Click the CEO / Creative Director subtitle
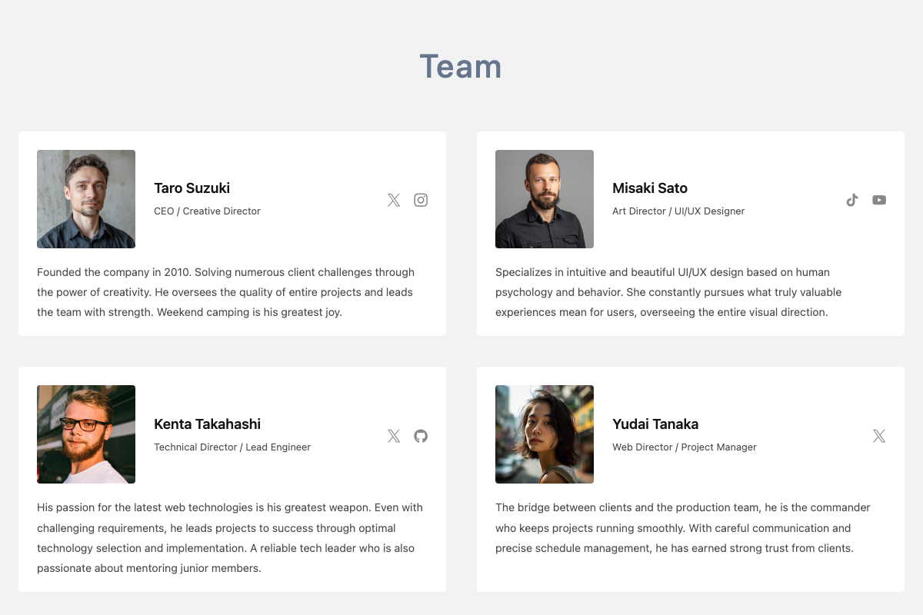Image resolution: width=923 pixels, height=615 pixels. click(207, 211)
